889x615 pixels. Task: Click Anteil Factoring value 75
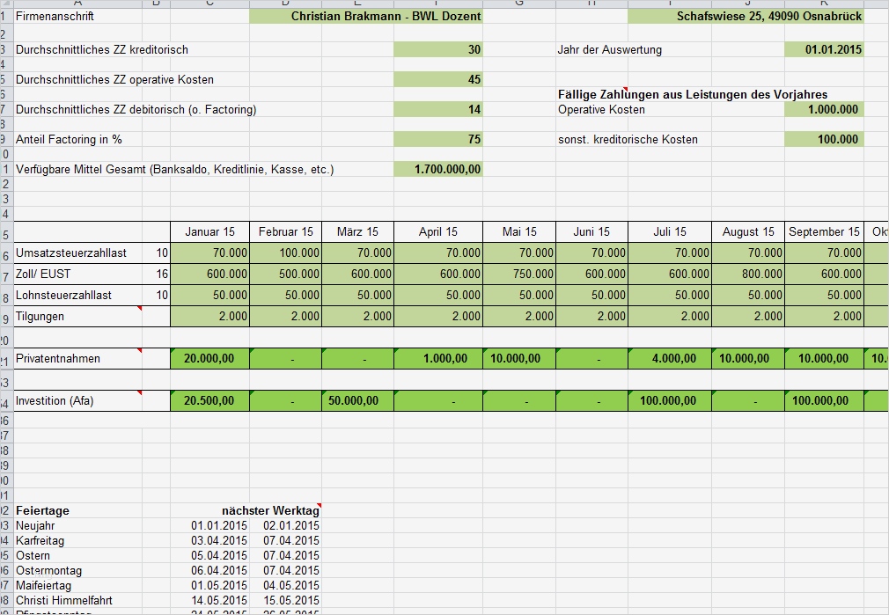click(x=438, y=139)
